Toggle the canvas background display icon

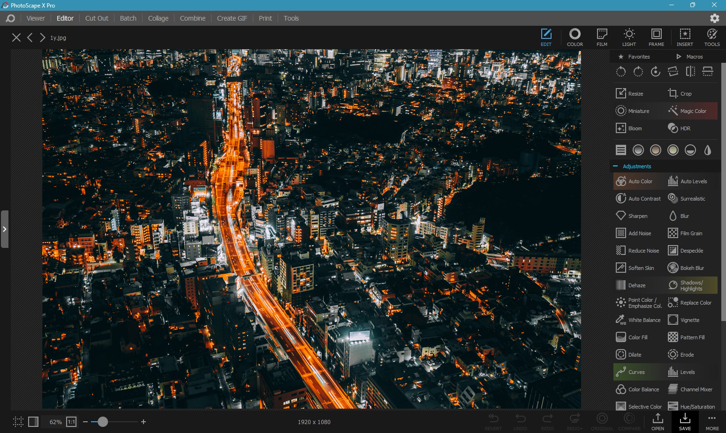33,422
